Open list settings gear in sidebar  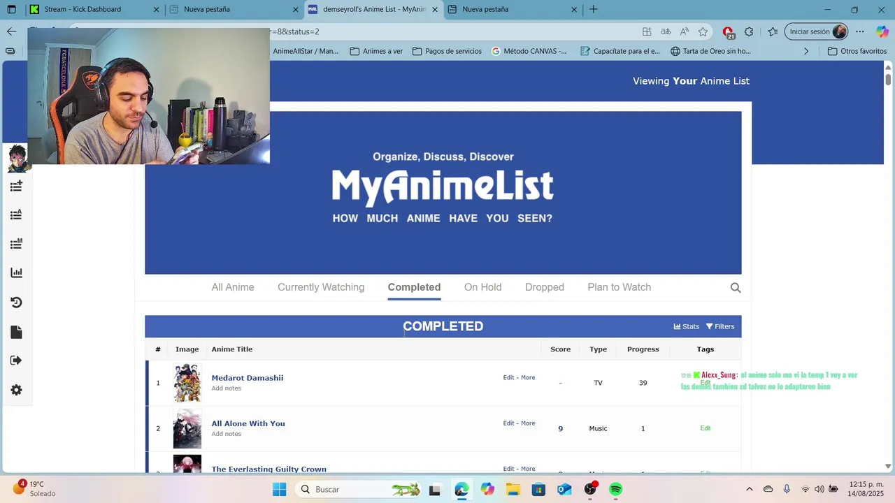(x=16, y=391)
